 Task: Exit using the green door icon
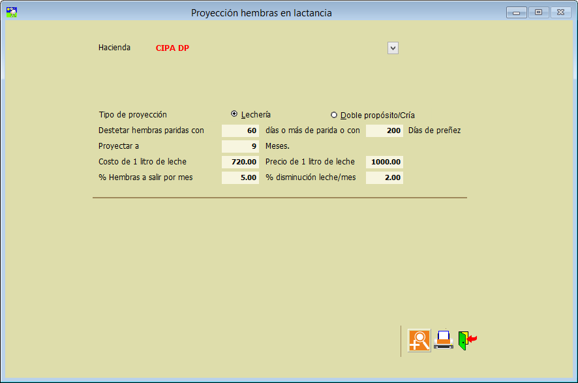click(466, 340)
